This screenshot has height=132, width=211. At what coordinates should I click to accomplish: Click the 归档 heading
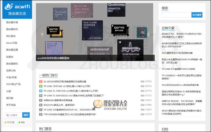click(165, 129)
